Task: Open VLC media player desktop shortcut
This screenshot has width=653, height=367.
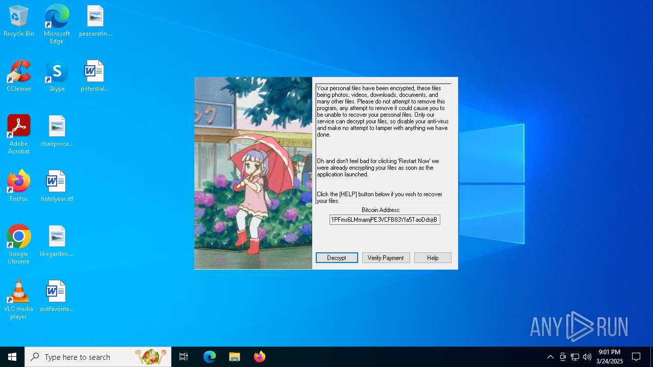Action: click(x=19, y=300)
